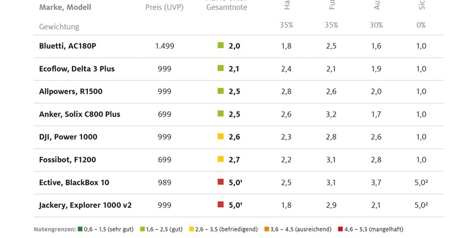The width and height of the screenshot is (476, 238).
Task: Click the light green 'gut' legend square
Action: click(x=143, y=229)
